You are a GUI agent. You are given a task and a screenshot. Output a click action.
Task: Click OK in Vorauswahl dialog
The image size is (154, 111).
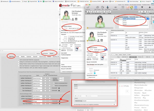click(x=114, y=104)
